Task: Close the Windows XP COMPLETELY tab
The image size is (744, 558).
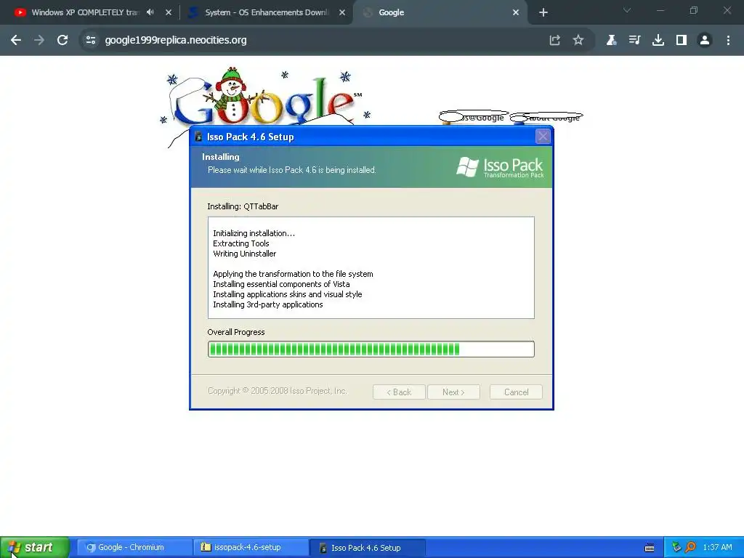Action: [169, 12]
